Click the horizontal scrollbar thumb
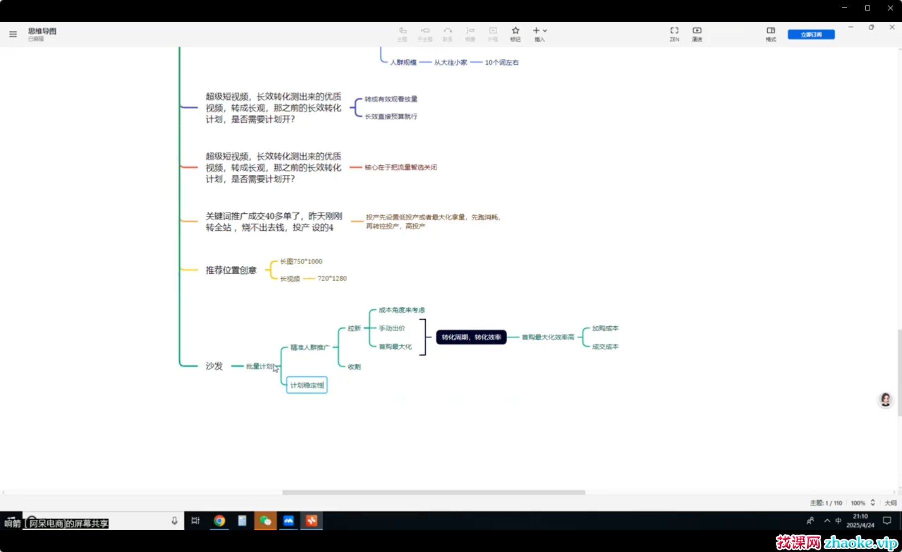The image size is (902, 552). 433,493
